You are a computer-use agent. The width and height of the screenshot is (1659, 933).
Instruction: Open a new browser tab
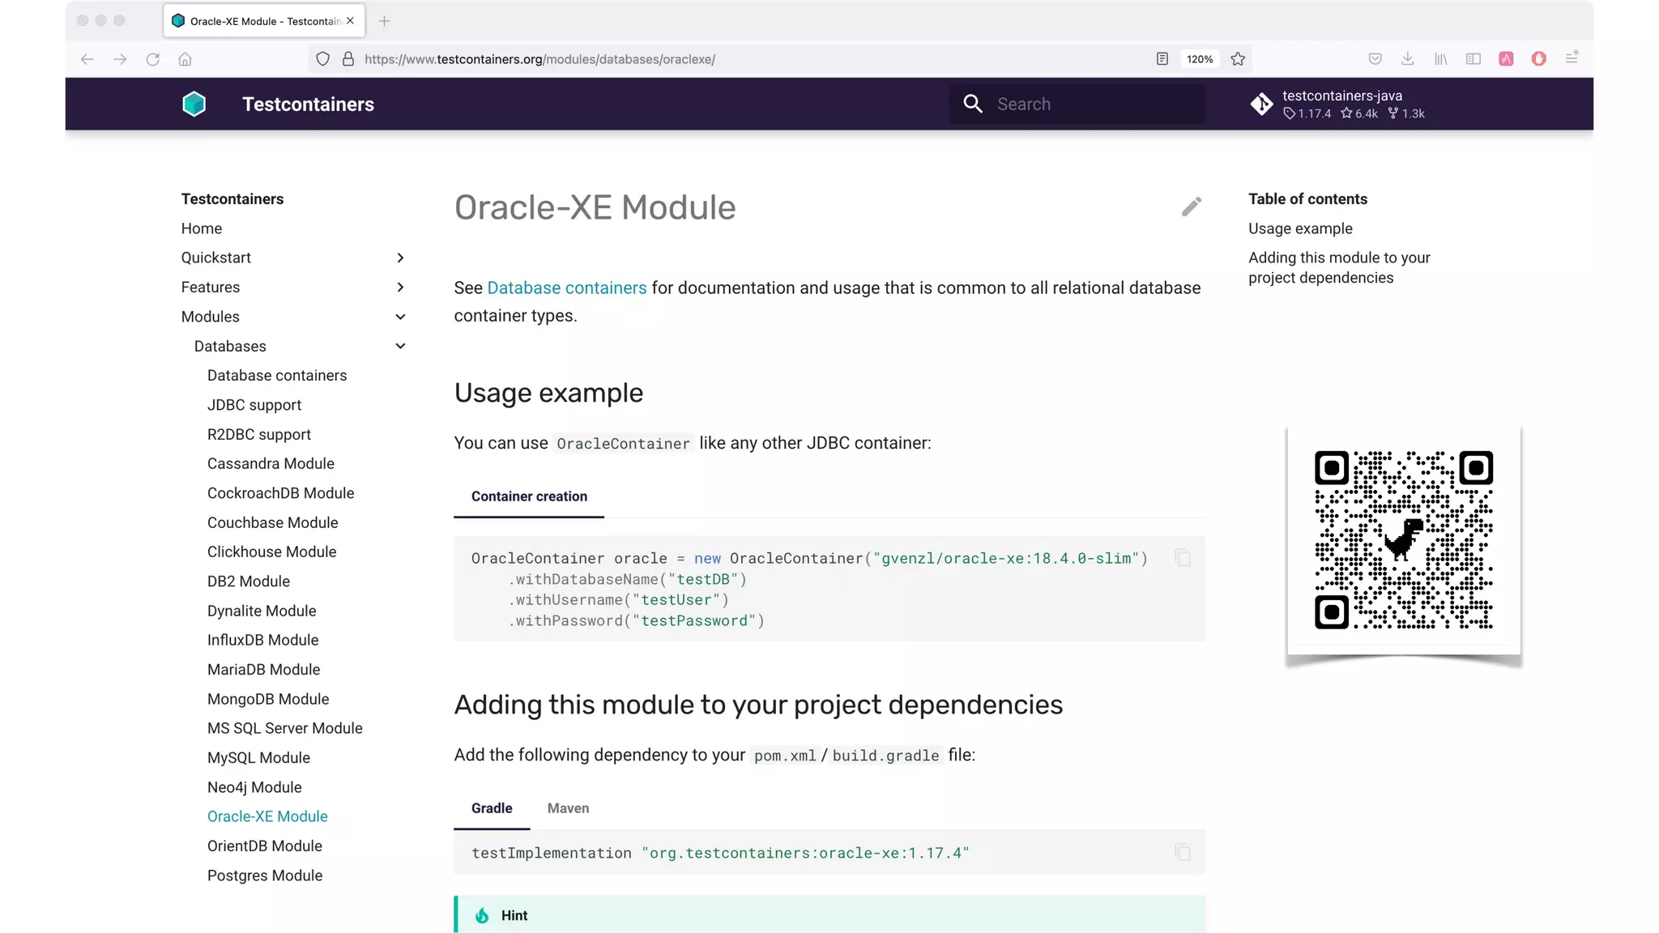tap(385, 21)
